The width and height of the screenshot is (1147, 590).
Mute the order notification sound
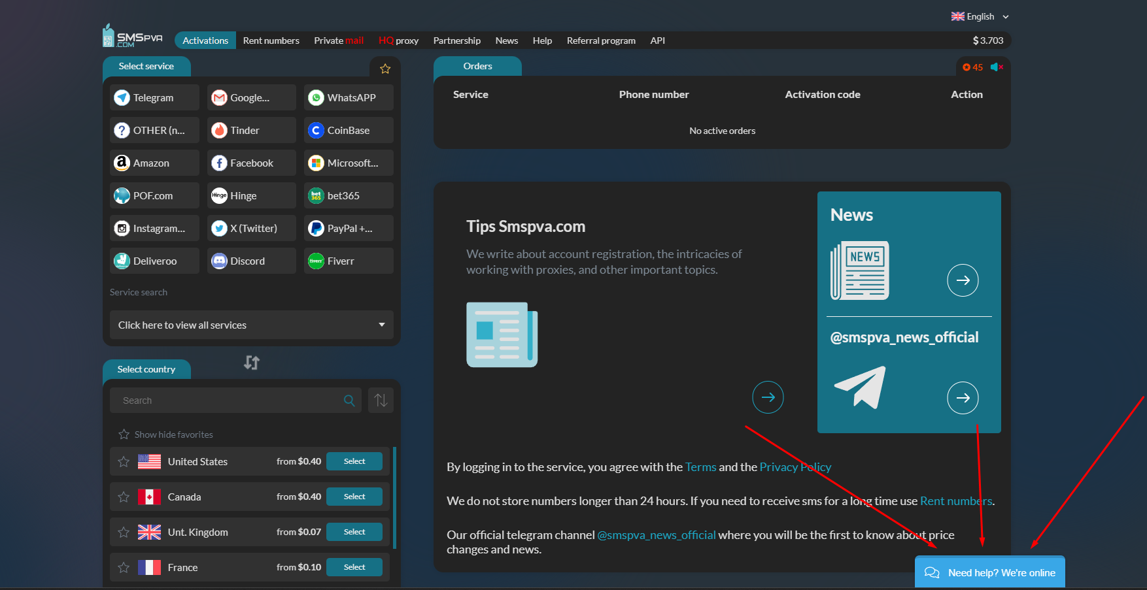pos(997,67)
